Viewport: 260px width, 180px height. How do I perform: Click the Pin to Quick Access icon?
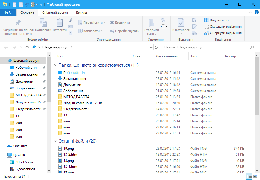coord(18,23)
